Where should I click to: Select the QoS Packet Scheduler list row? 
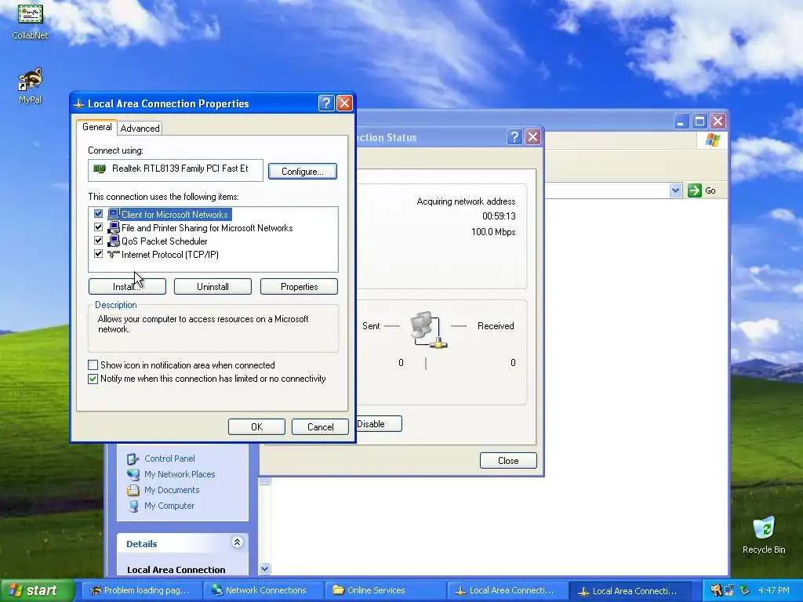pyautogui.click(x=213, y=241)
